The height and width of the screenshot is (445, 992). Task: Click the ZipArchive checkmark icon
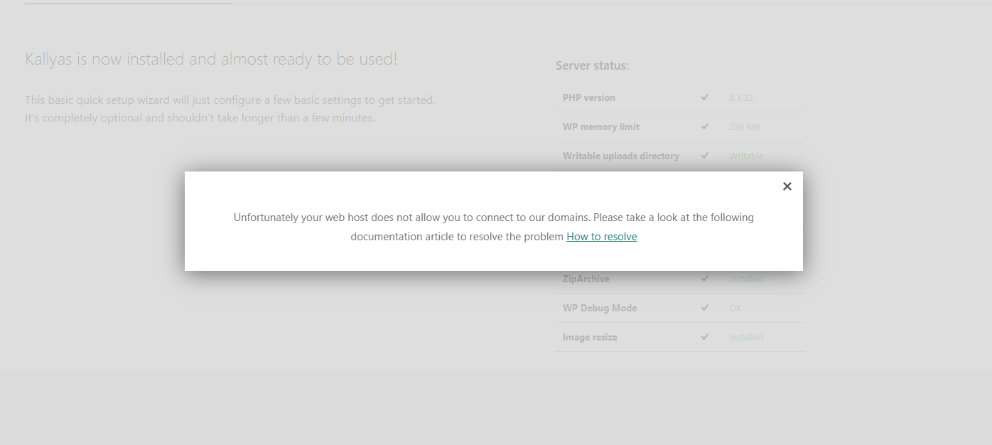click(705, 279)
